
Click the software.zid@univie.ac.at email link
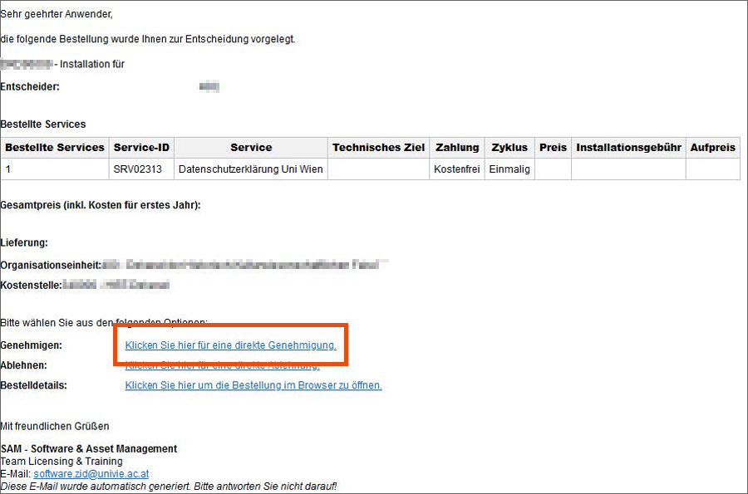(x=91, y=474)
